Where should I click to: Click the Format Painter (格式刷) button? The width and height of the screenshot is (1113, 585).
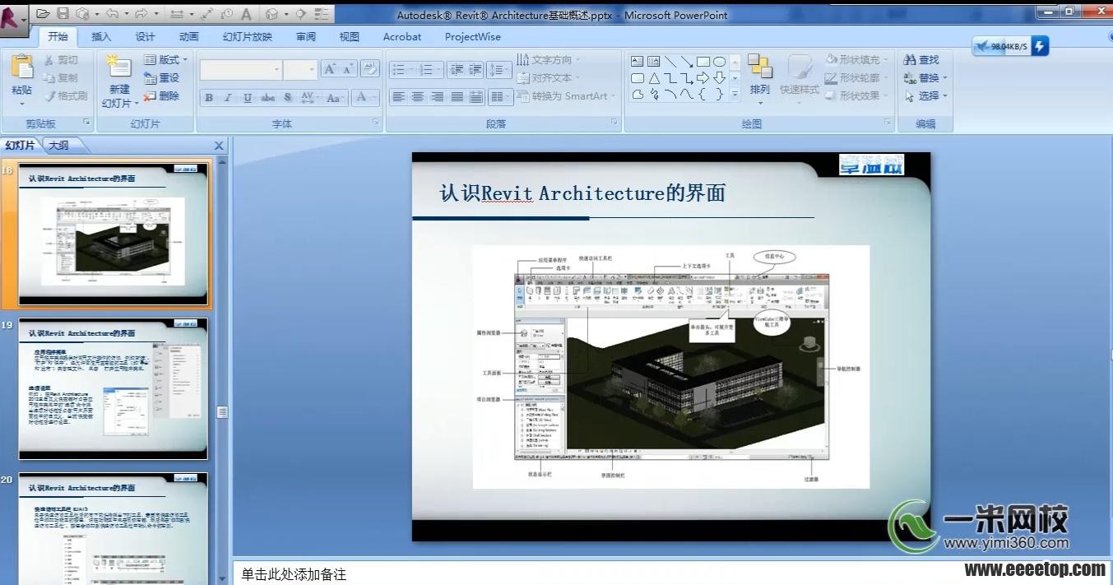[x=66, y=95]
